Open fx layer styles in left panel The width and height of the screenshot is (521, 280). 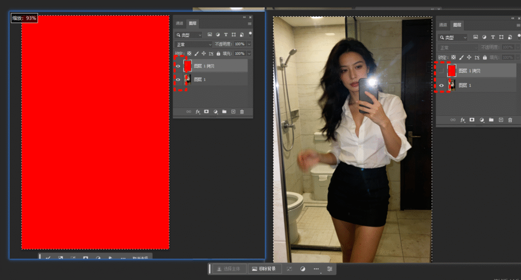[x=198, y=111]
